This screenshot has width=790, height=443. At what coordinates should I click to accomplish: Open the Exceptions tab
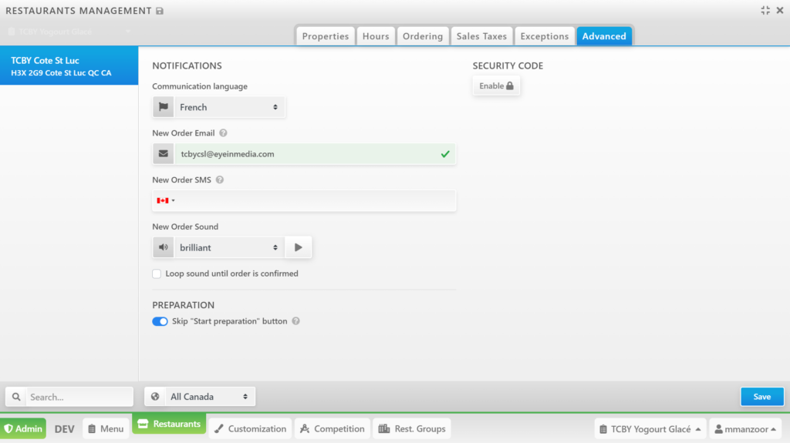[x=544, y=36]
